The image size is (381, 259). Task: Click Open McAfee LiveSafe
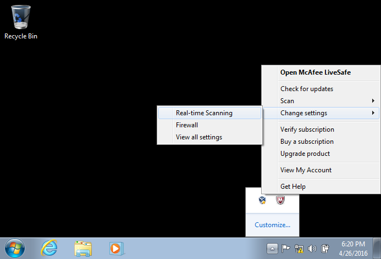[x=321, y=72]
